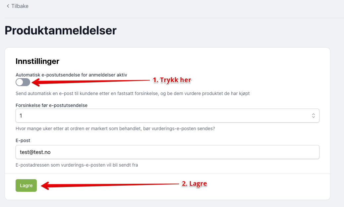Image resolution: width=344 pixels, height=207 pixels.
Task: Click the down arrow in the delay field
Action: 314,117
